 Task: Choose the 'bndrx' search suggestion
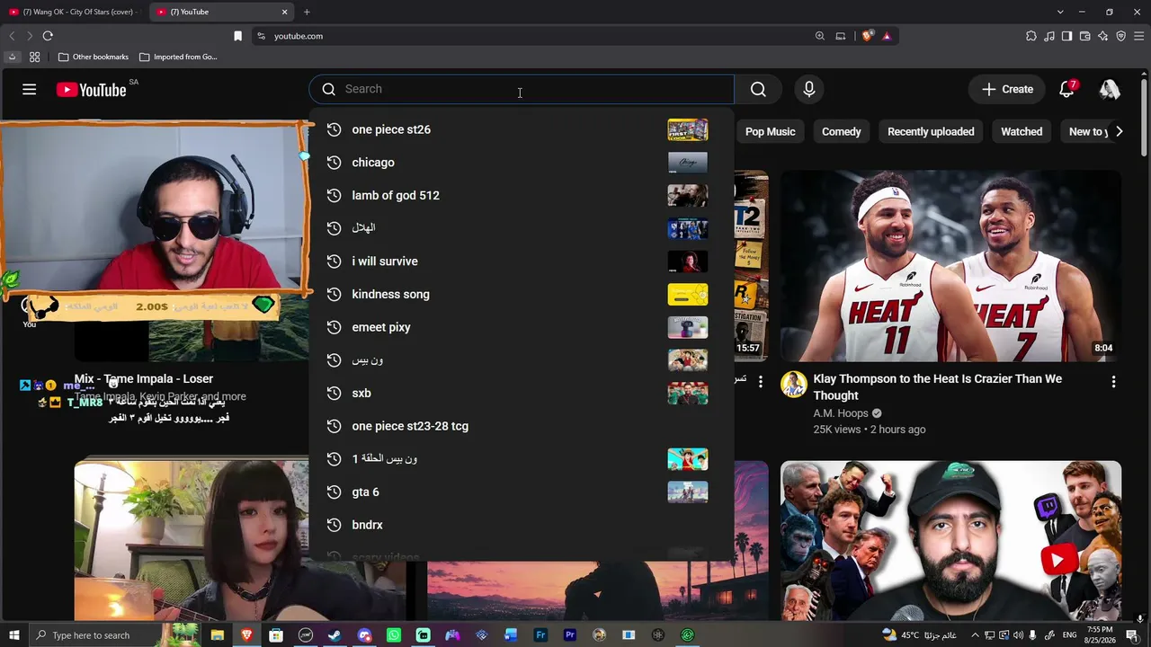tap(522, 525)
